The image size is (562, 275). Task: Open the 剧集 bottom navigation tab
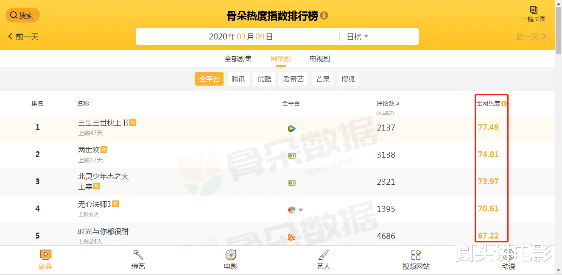coord(46,259)
